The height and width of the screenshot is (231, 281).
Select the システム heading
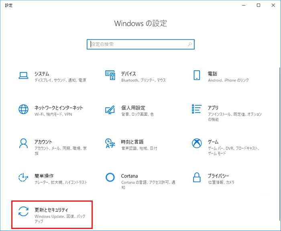42,74
